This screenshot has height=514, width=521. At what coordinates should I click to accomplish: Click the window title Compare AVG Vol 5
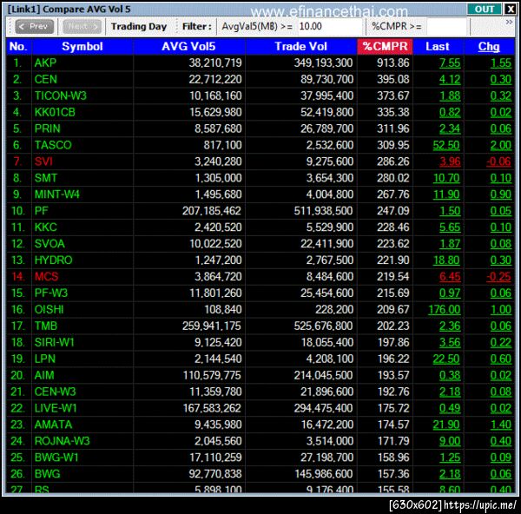tap(86, 9)
